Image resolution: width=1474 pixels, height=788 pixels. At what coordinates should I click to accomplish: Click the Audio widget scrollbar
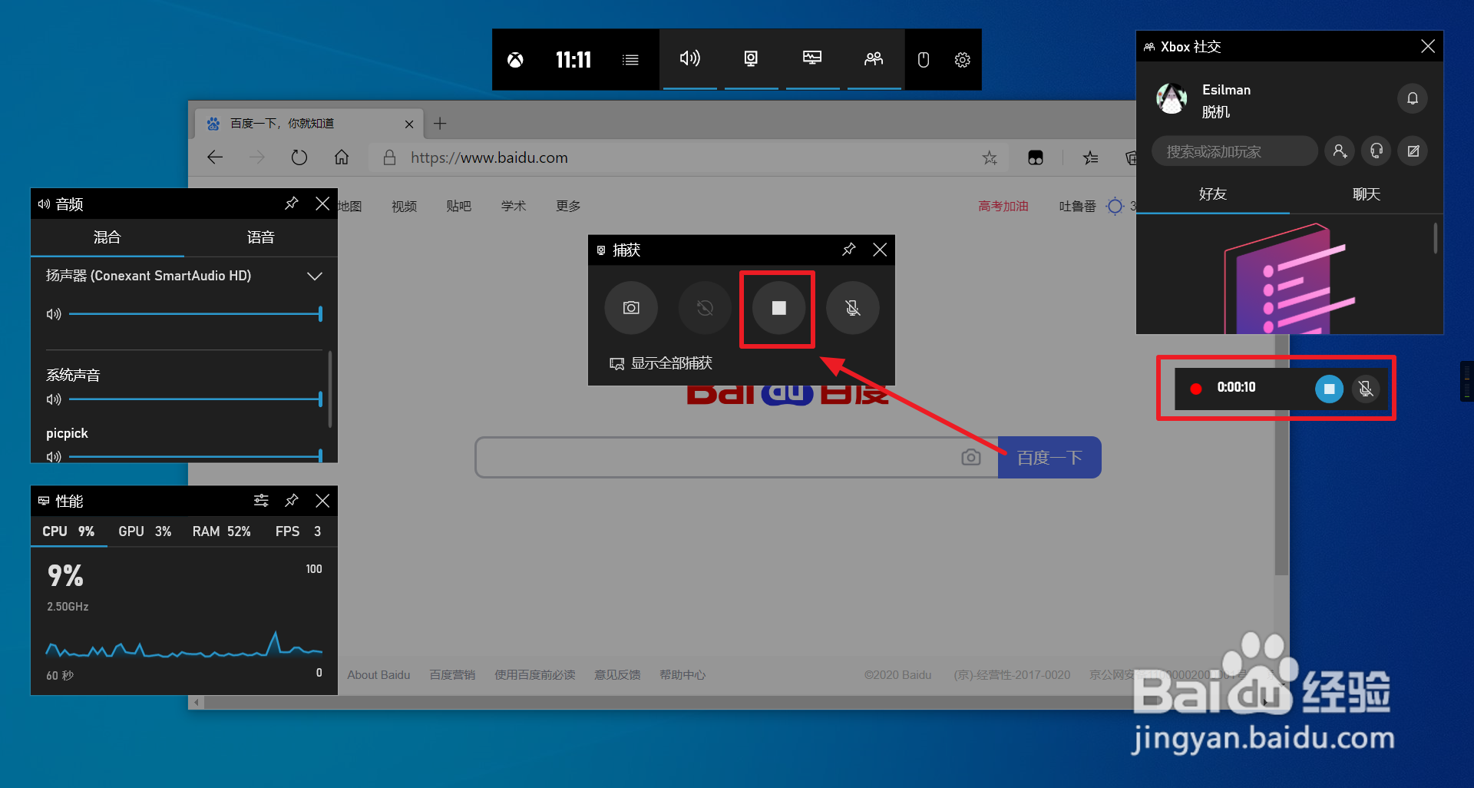[330, 389]
